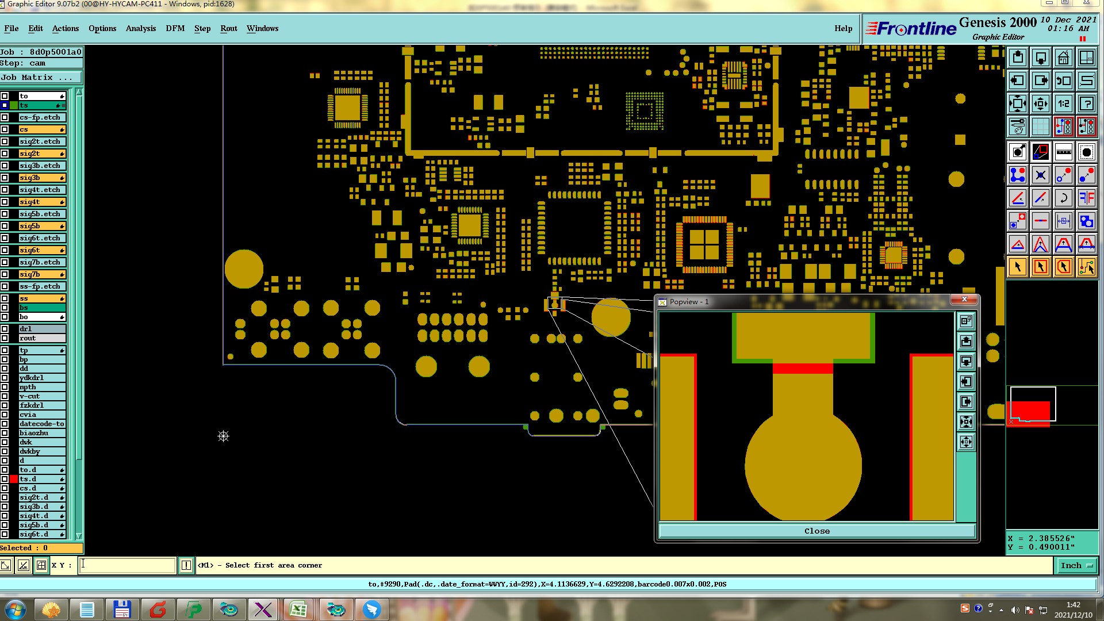Toggle checkbox for layer 'to'

[5, 96]
